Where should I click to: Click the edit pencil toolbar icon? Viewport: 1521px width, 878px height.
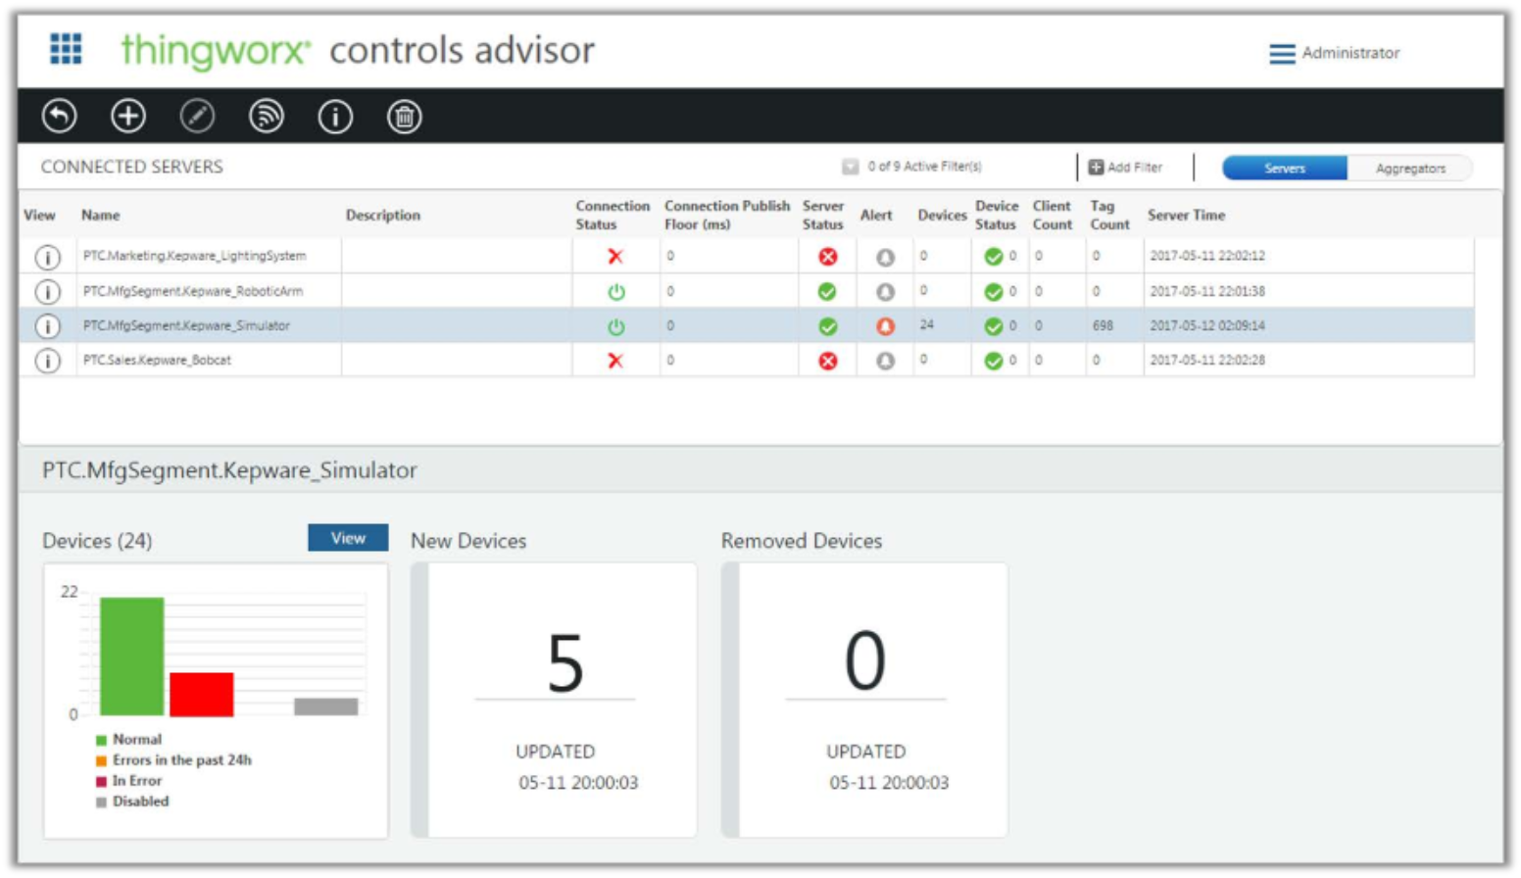[x=197, y=117]
